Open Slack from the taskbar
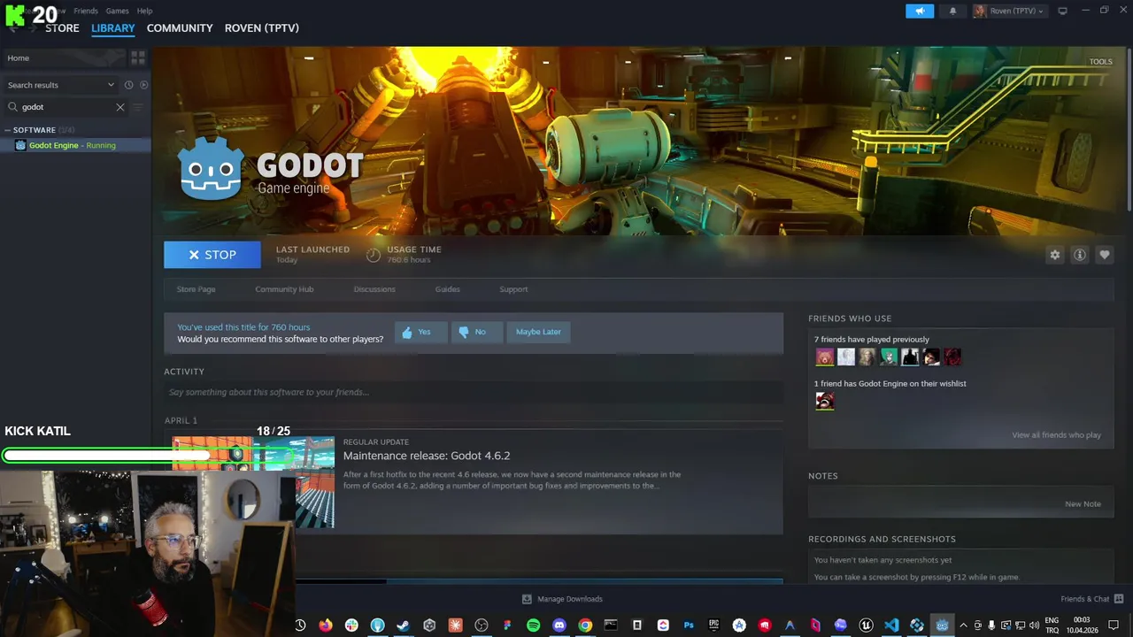Screen dimensions: 1133x637 (x=351, y=625)
